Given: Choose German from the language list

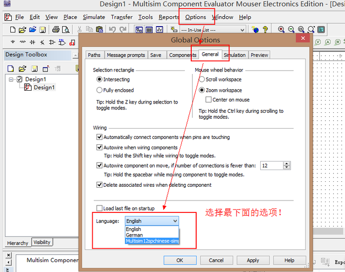Looking at the screenshot, I should point(152,235).
